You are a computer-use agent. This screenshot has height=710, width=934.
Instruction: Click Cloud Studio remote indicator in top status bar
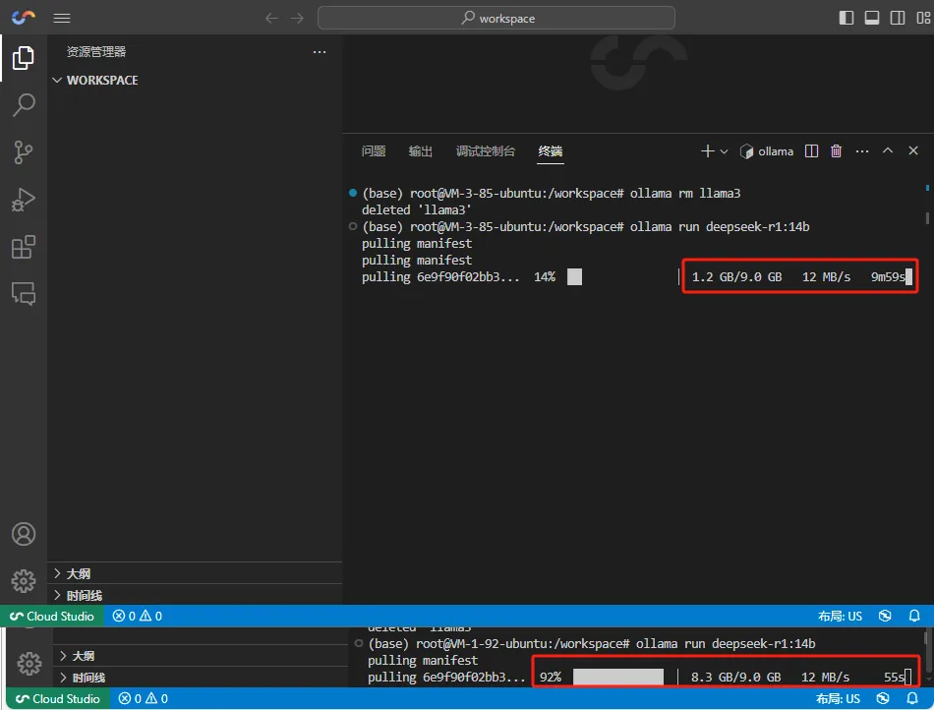pyautogui.click(x=52, y=616)
